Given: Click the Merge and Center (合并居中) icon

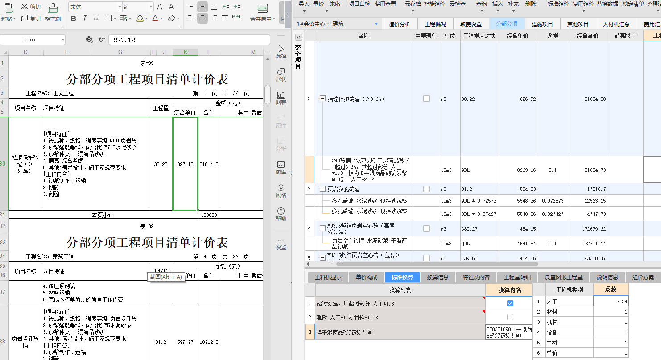Looking at the screenshot, I should click(x=263, y=8).
